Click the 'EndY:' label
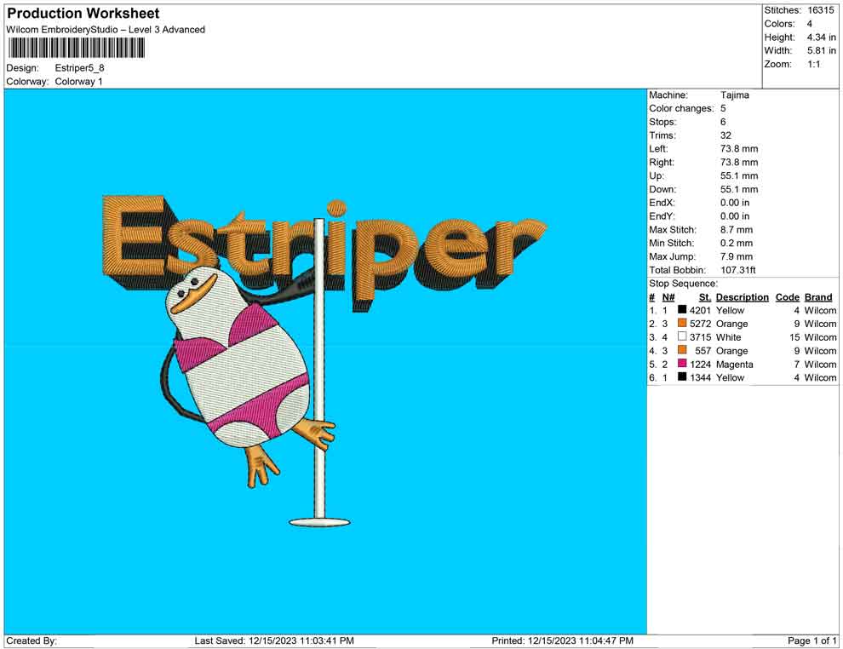This screenshot has width=843, height=649. tap(662, 215)
